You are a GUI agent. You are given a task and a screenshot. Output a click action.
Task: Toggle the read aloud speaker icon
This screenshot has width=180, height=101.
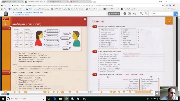(x=134, y=13)
